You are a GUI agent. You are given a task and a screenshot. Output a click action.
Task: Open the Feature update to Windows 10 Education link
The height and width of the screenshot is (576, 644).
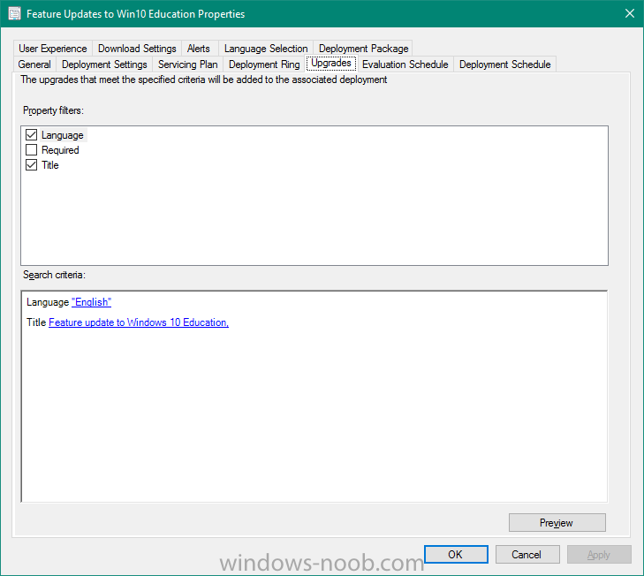pos(139,322)
